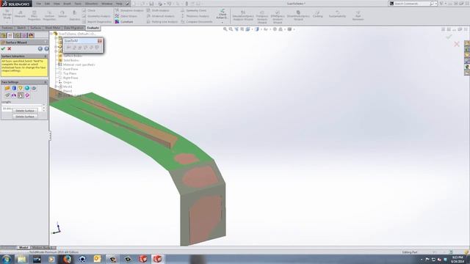
Task: Toggle Curvature display
Action: click(124, 21)
